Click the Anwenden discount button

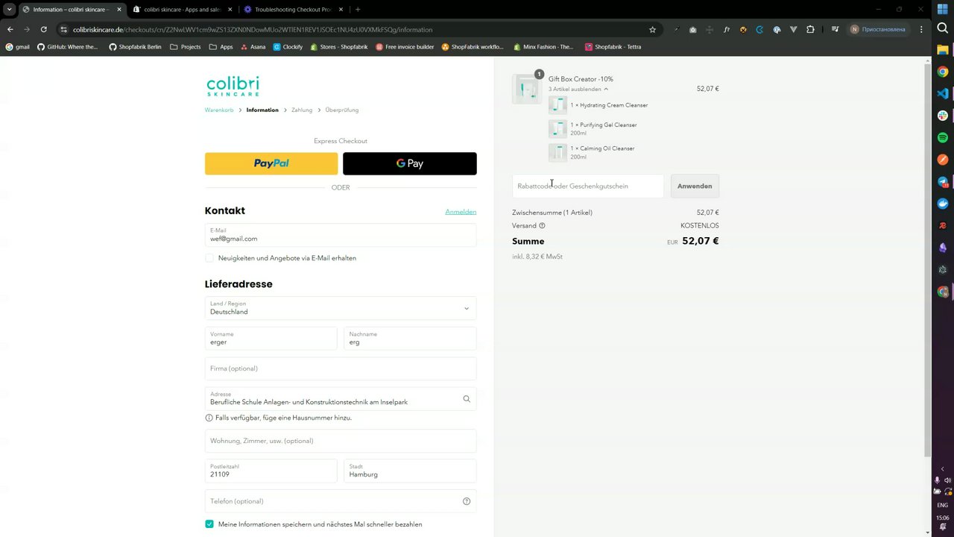[695, 186]
